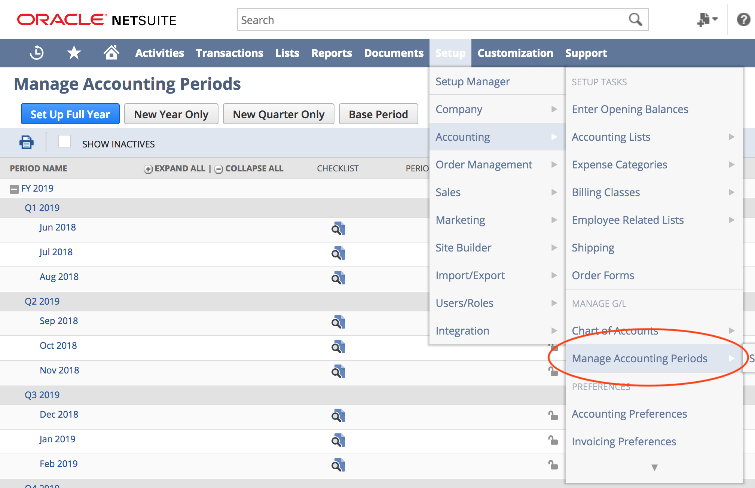The image size is (755, 488).
Task: Click the Expand All plus icon
Action: tap(148, 169)
